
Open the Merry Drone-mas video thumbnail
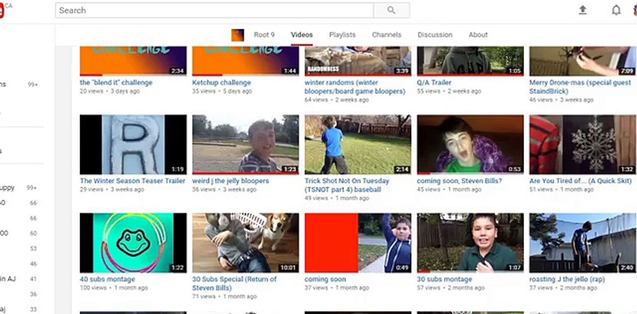click(583, 61)
